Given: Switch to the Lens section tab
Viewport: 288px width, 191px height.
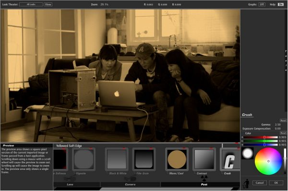Looking at the screenshot, I should (70, 184).
